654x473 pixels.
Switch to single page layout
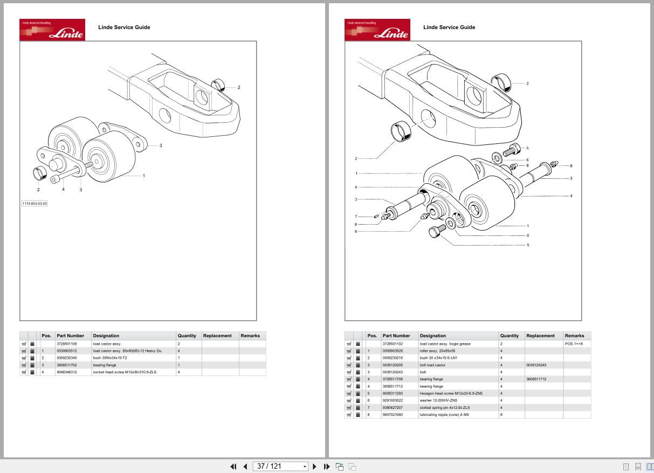pos(626,467)
